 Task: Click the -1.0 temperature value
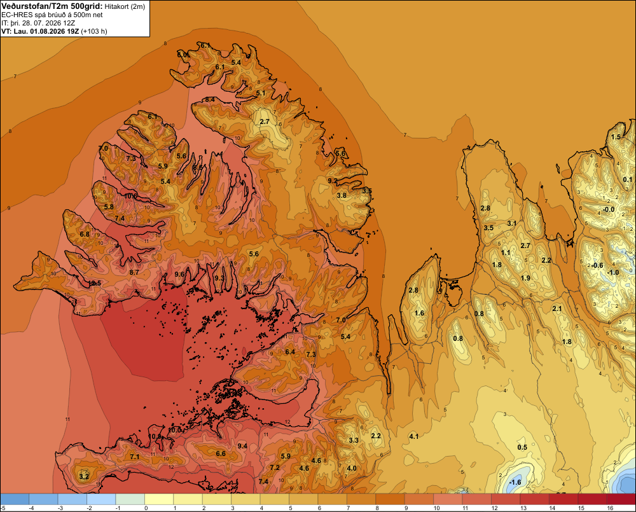[x=613, y=272]
